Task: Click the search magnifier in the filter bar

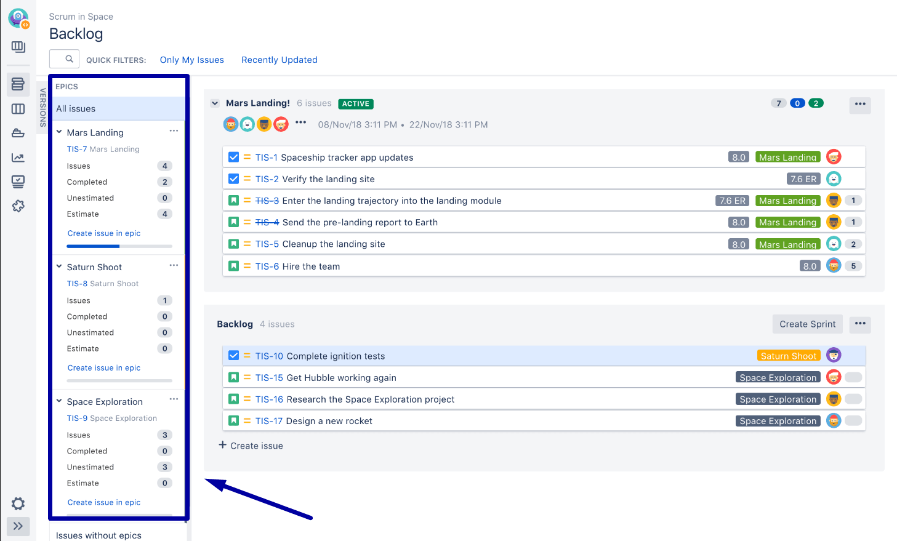Action: [64, 59]
